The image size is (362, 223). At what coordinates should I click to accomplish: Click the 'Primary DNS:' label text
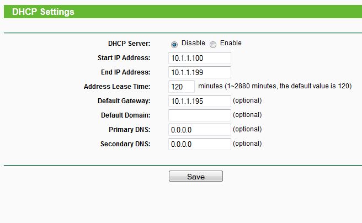[x=129, y=130]
